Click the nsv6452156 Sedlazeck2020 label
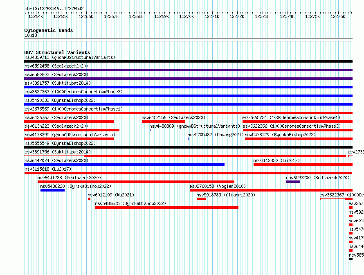 [x=173, y=117]
